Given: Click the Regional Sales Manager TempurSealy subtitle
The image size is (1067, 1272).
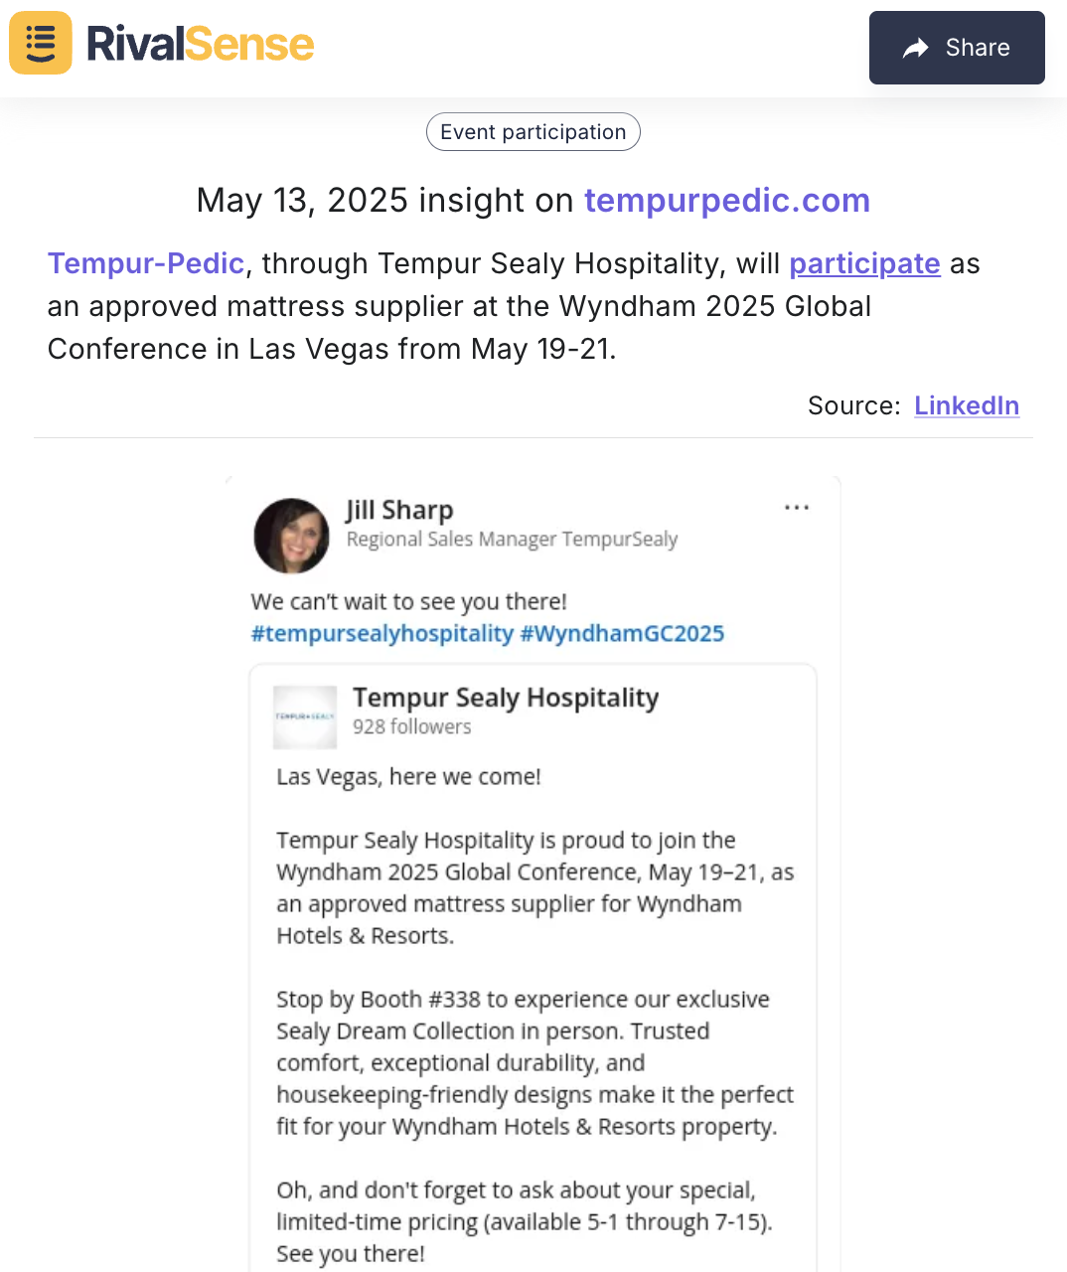Looking at the screenshot, I should [512, 540].
